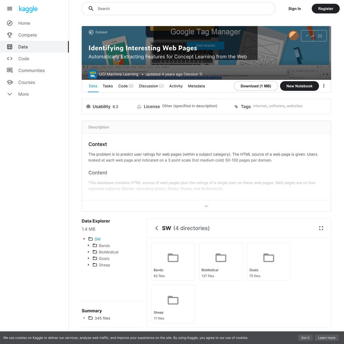Click the Code brackets icon

pos(10,58)
